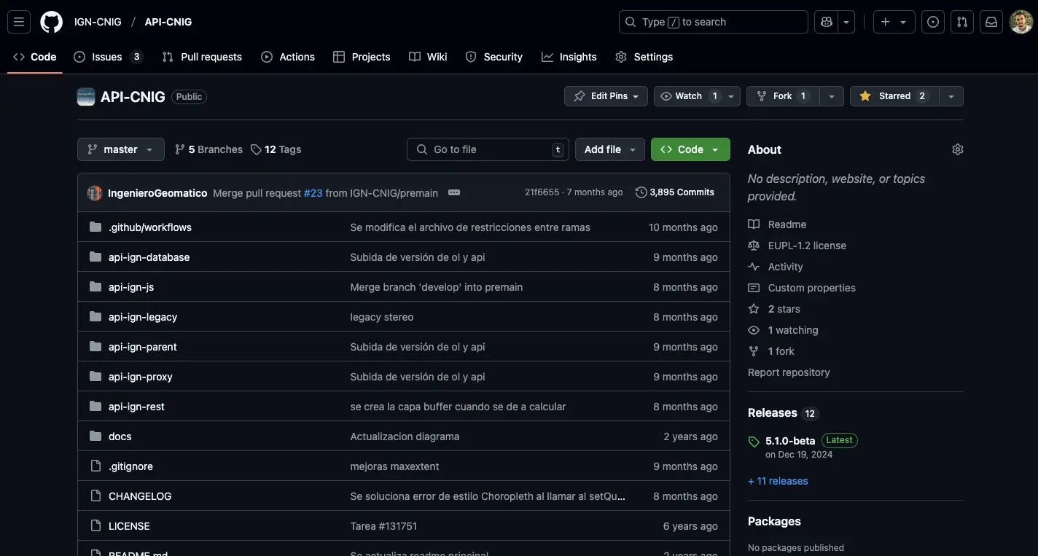
Task: Expand the star lists dropdown arrow
Action: coord(951,96)
